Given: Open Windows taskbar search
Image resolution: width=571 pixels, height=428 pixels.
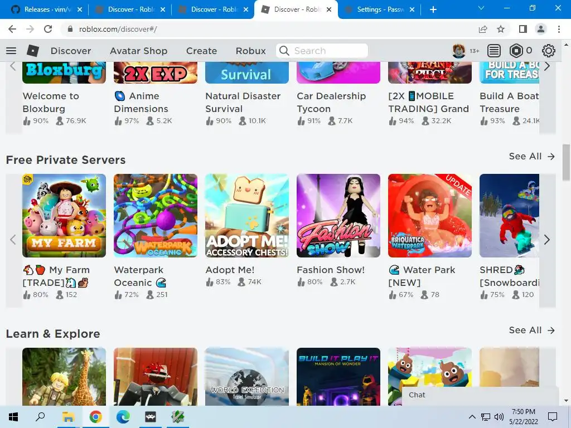Looking at the screenshot, I should 40,416.
